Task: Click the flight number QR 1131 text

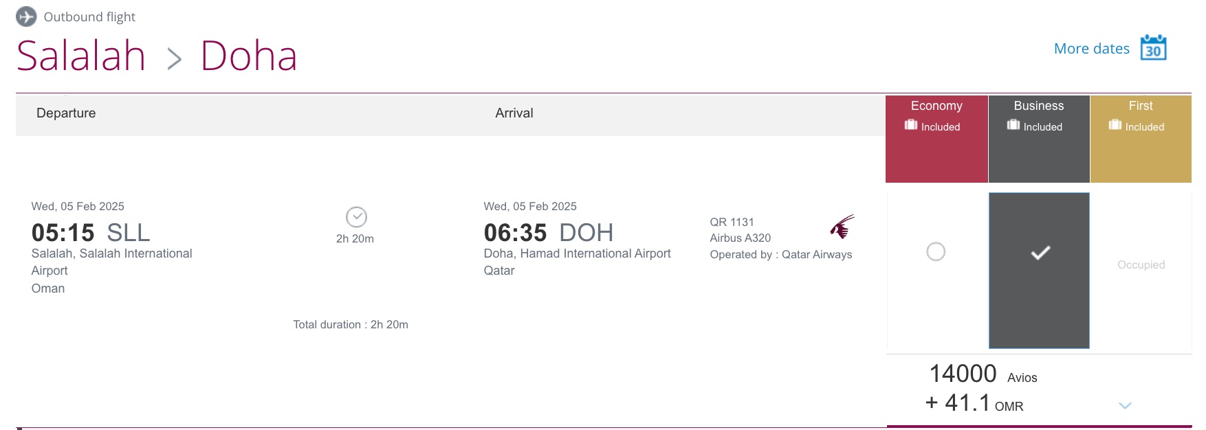Action: (x=732, y=221)
